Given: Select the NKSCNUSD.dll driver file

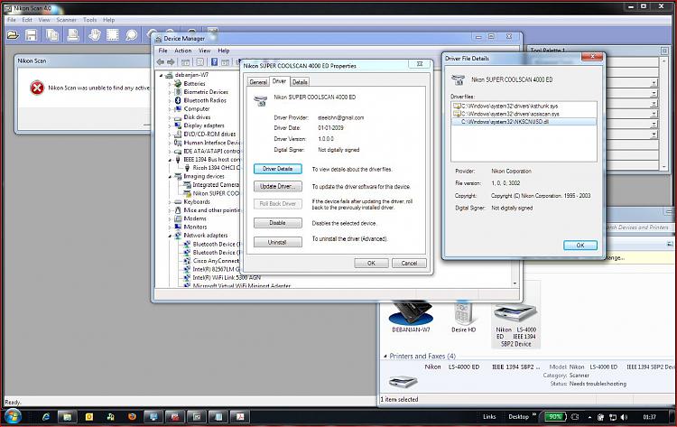Looking at the screenshot, I should (524, 122).
